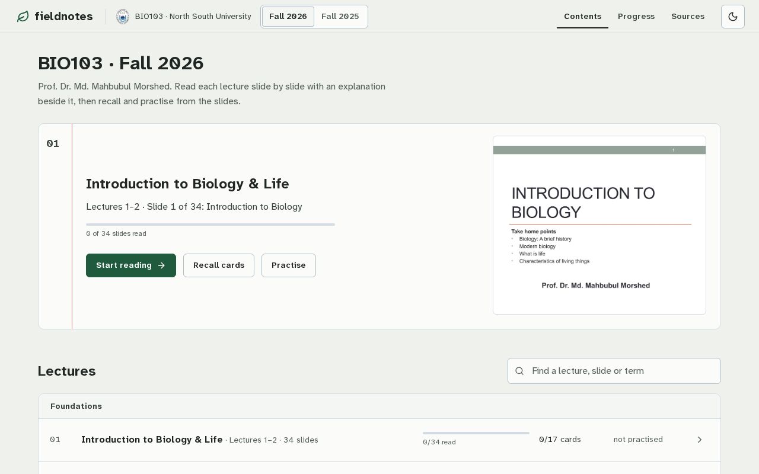Viewport: 759px width, 474px height.
Task: Click the Lectures section heading
Action: [67, 371]
